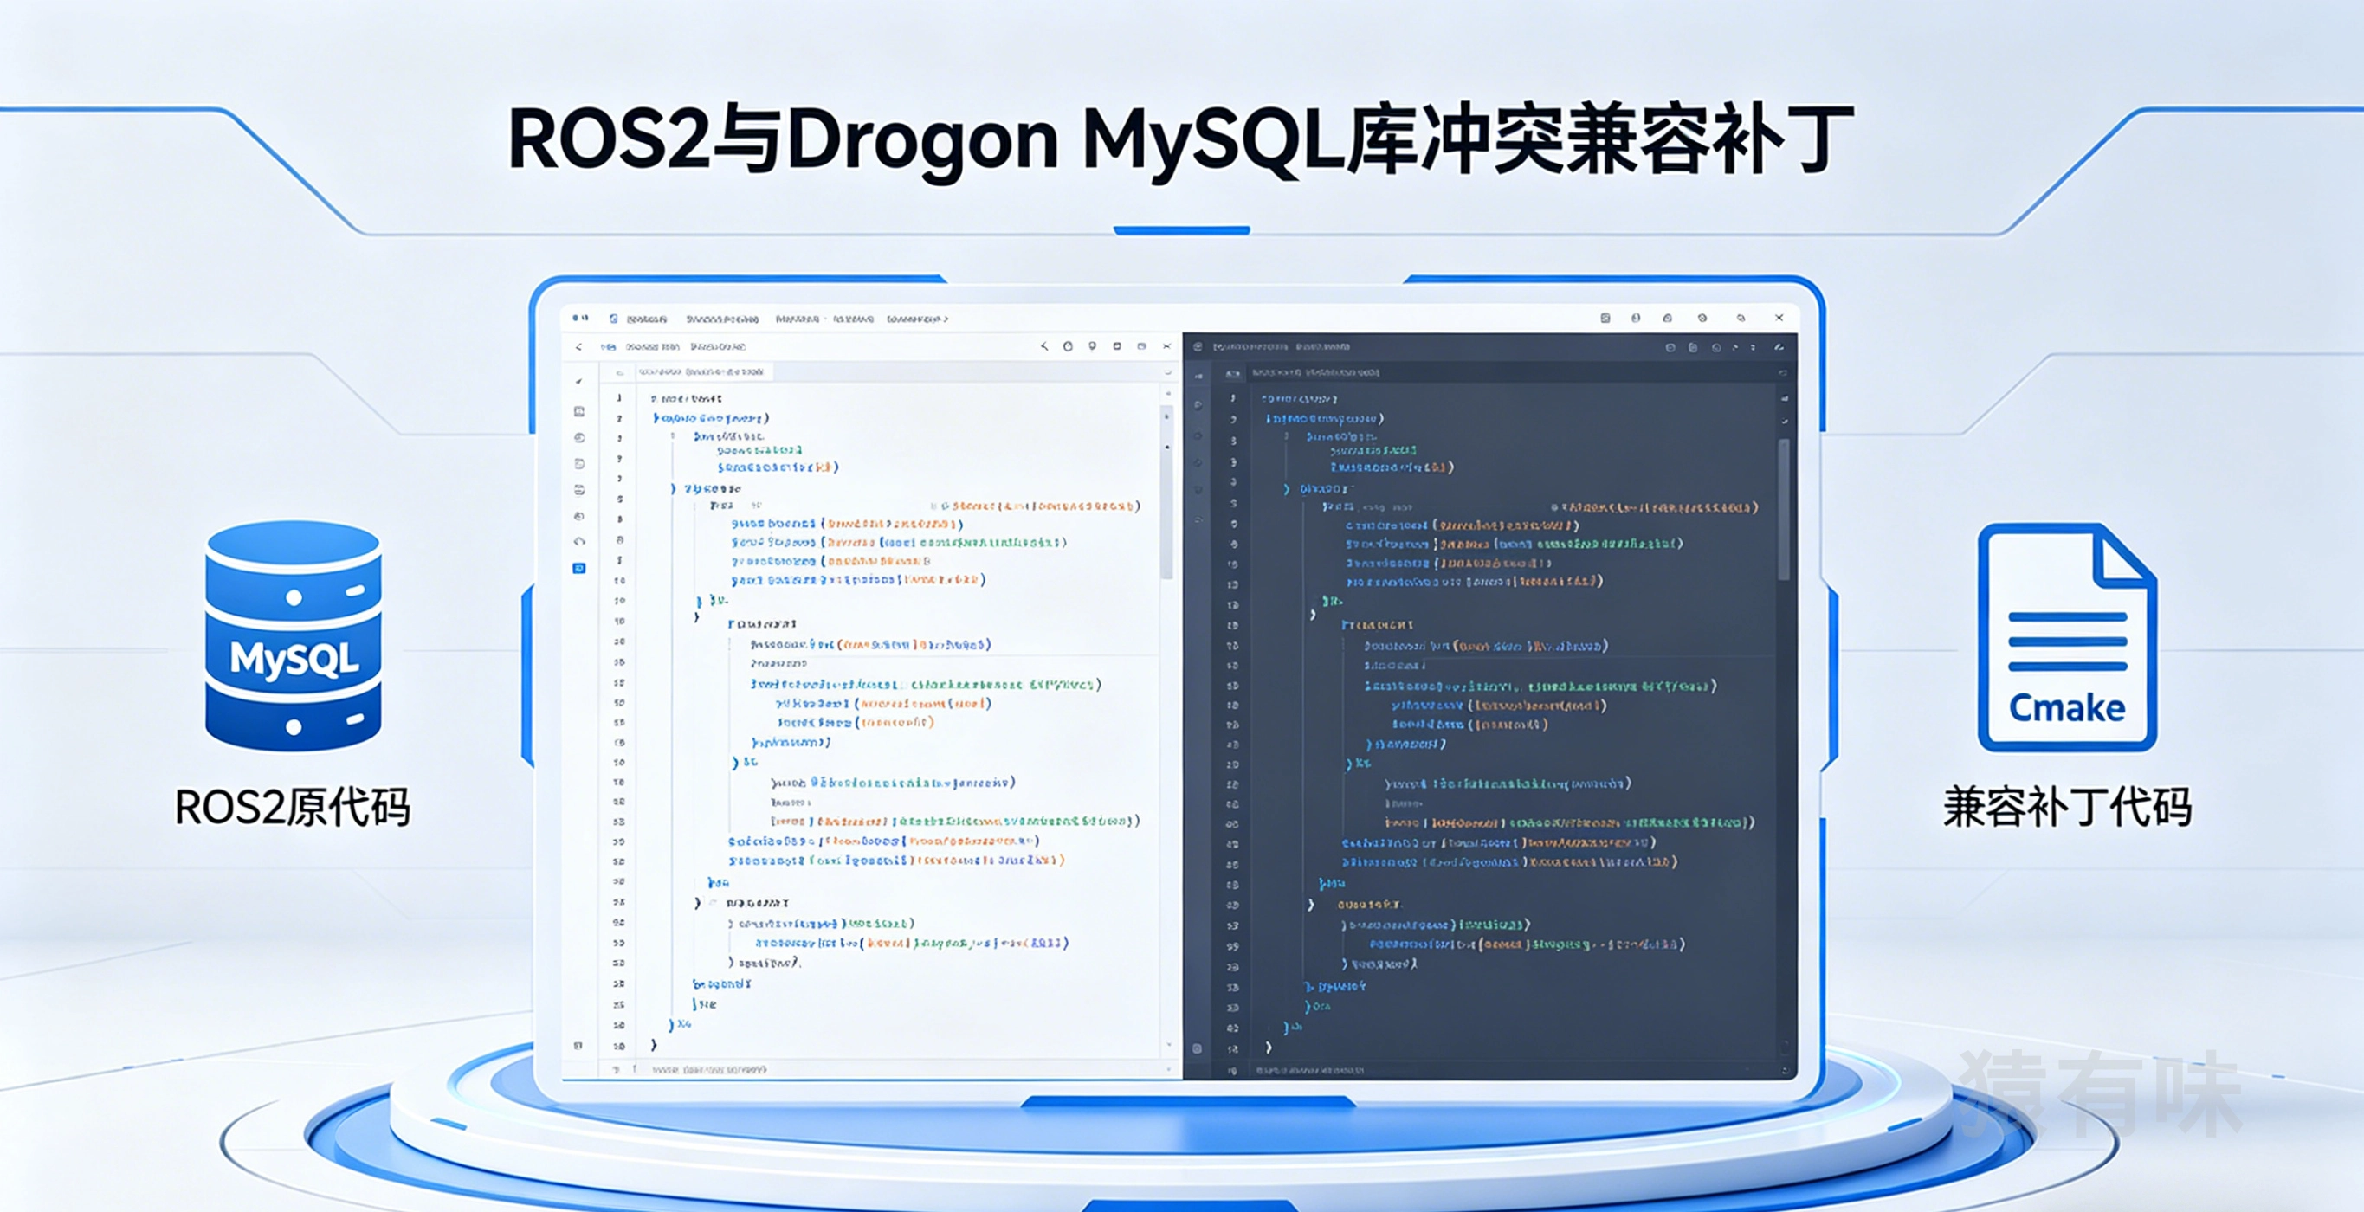
Task: Open the settings gear at top right
Action: pos(1702,319)
